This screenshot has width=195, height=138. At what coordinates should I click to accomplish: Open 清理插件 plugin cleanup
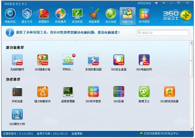pyautogui.click(x=44, y=16)
